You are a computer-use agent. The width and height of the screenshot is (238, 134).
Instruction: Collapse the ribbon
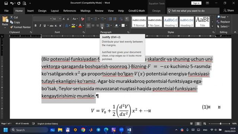point(235,32)
